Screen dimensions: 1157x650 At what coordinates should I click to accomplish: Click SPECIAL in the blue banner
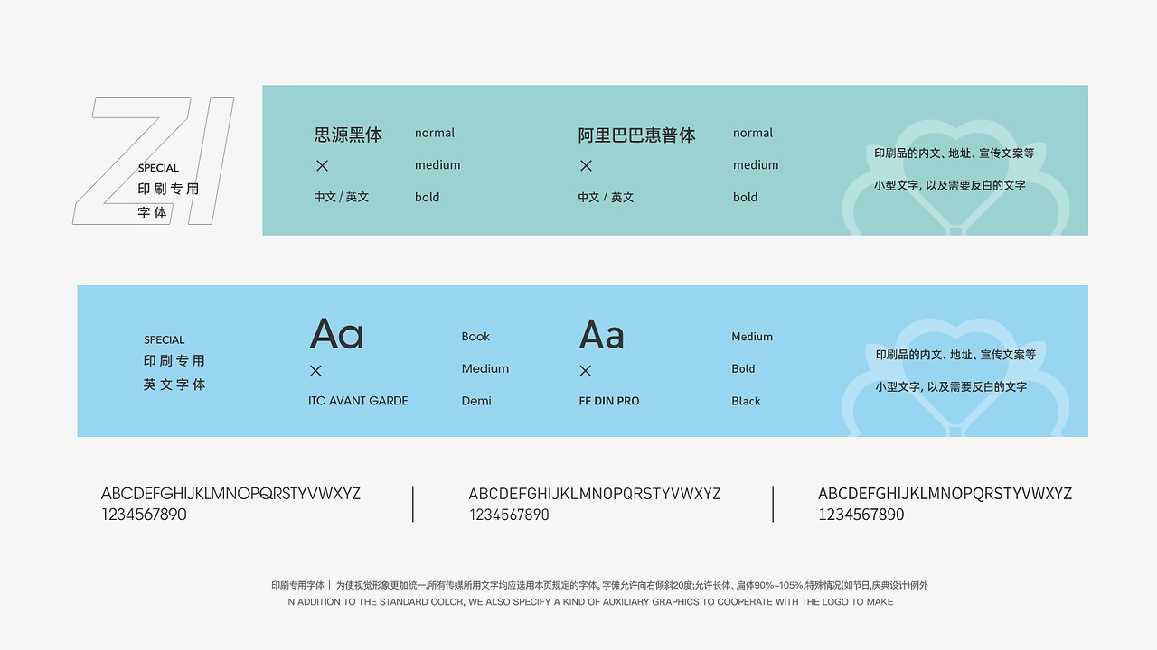pos(164,340)
